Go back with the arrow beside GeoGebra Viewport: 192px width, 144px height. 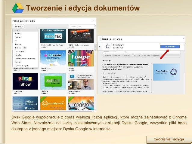100,47
